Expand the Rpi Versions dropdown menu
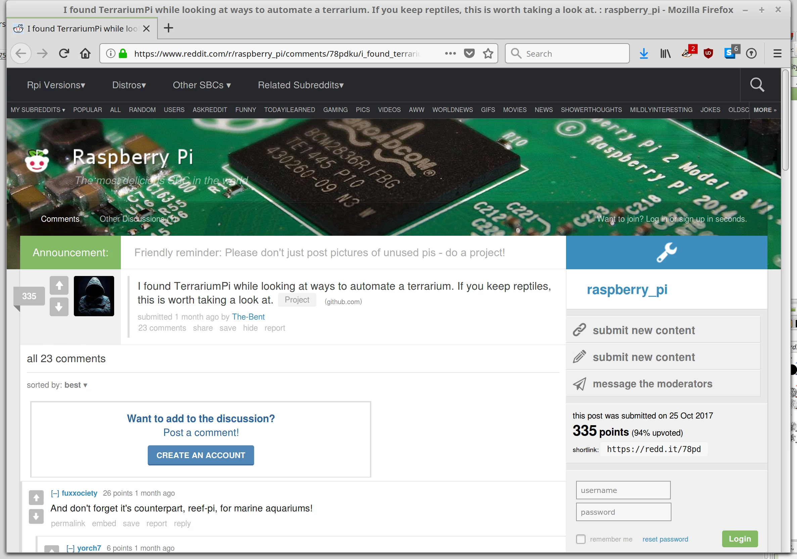Screen dimensions: 797x559 (57, 85)
